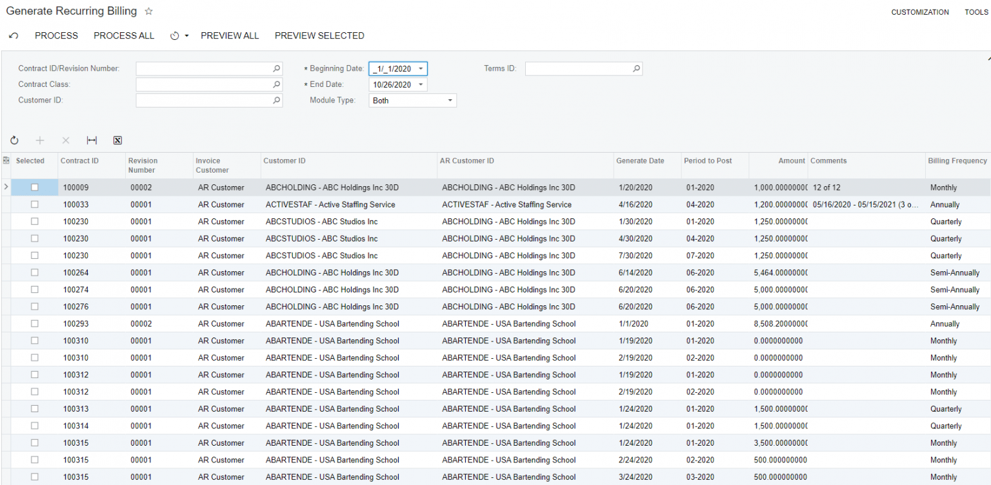This screenshot has height=485, width=991.
Task: Add a new row to the grid
Action: tap(40, 140)
